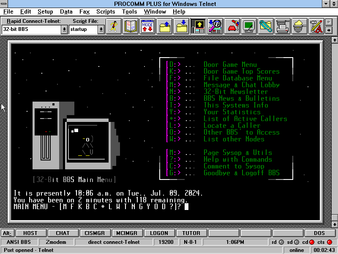This screenshot has width=338, height=254.
Task: Click the running man script start icon
Action: click(x=114, y=26)
